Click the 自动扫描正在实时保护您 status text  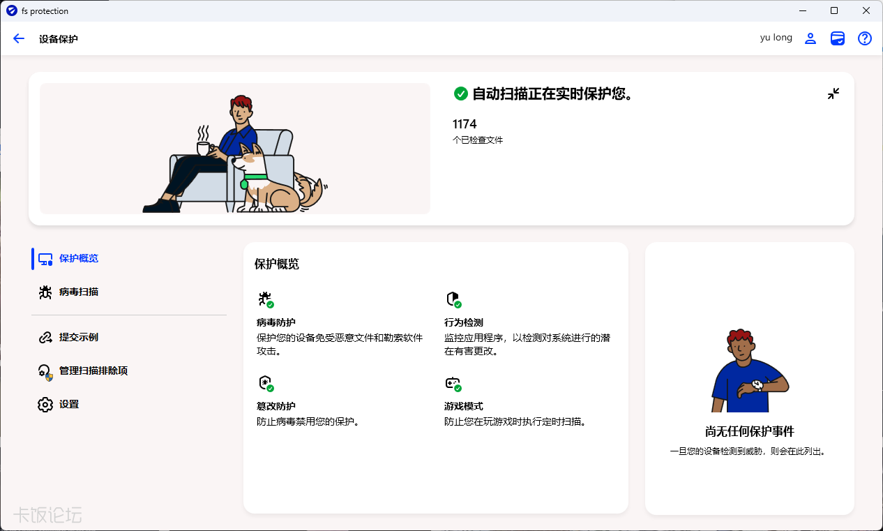(553, 94)
